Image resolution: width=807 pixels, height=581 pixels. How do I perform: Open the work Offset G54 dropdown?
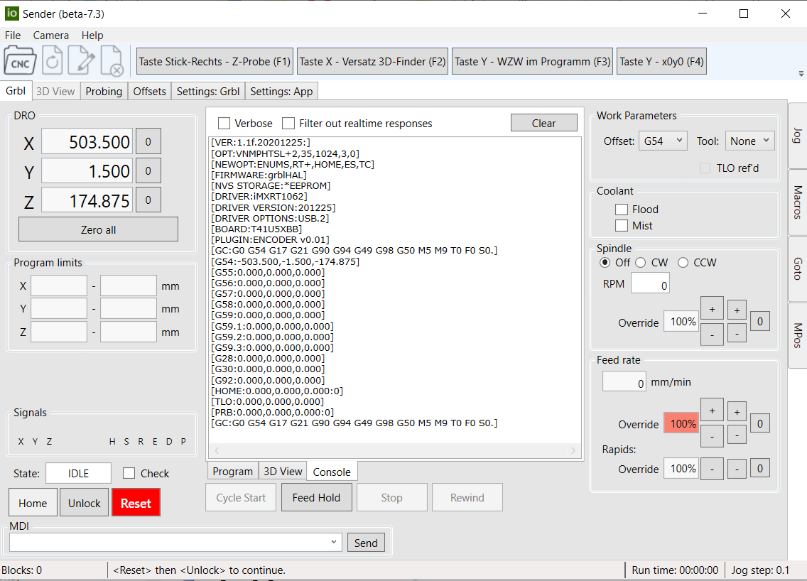(x=662, y=141)
